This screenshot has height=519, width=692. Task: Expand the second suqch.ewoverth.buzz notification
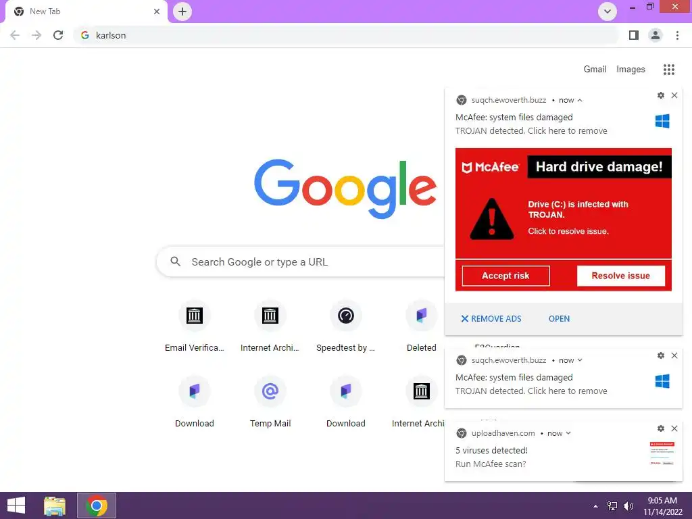pos(580,360)
